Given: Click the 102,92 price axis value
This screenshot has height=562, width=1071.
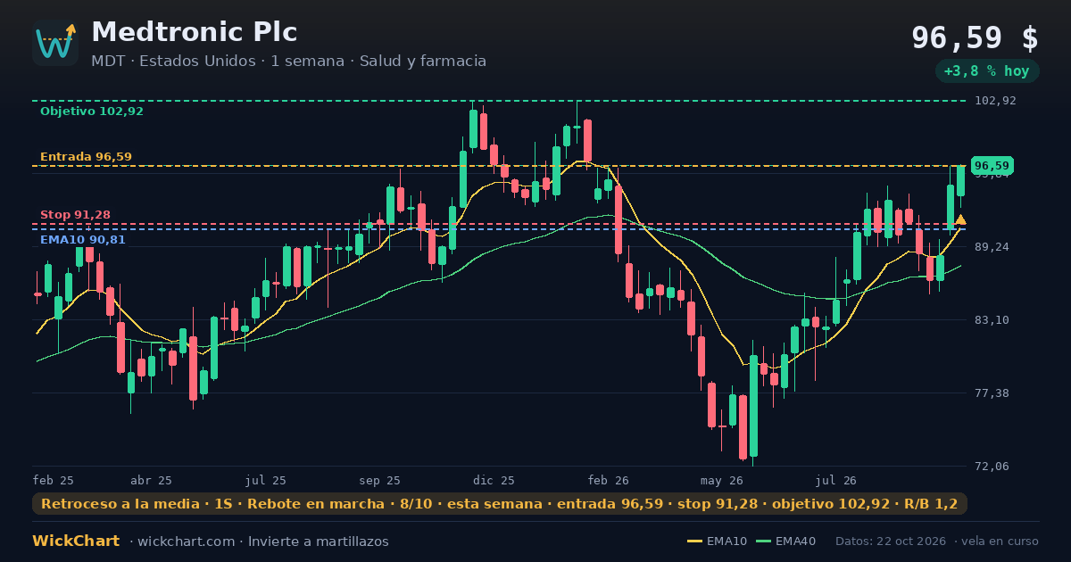Looking at the screenshot, I should click(x=995, y=101).
